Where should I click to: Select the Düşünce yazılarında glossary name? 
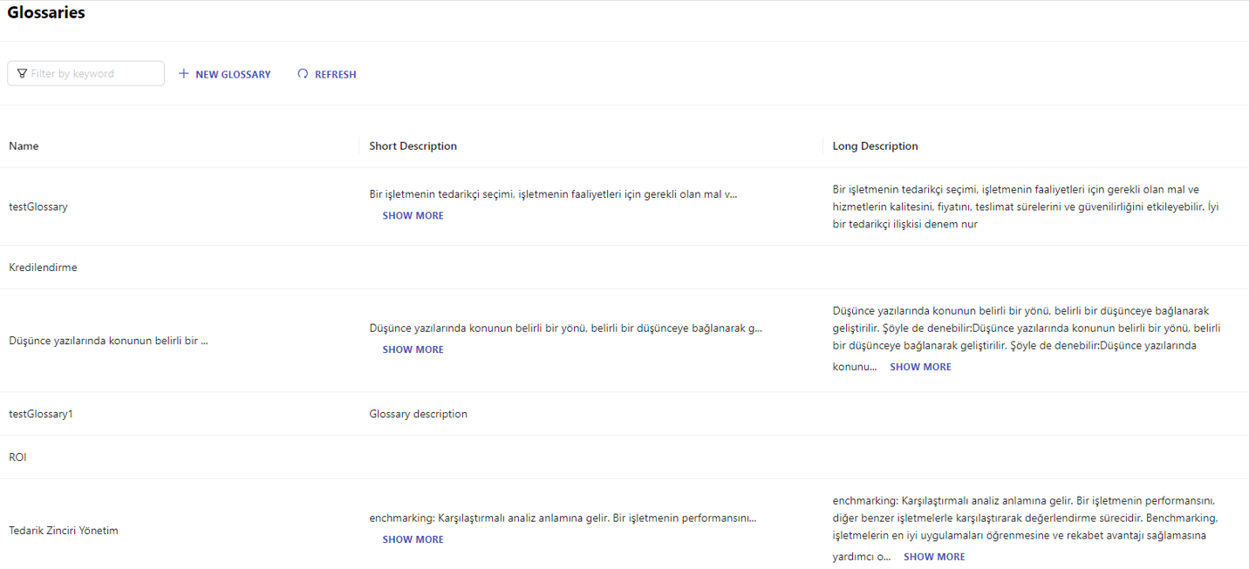pos(108,341)
